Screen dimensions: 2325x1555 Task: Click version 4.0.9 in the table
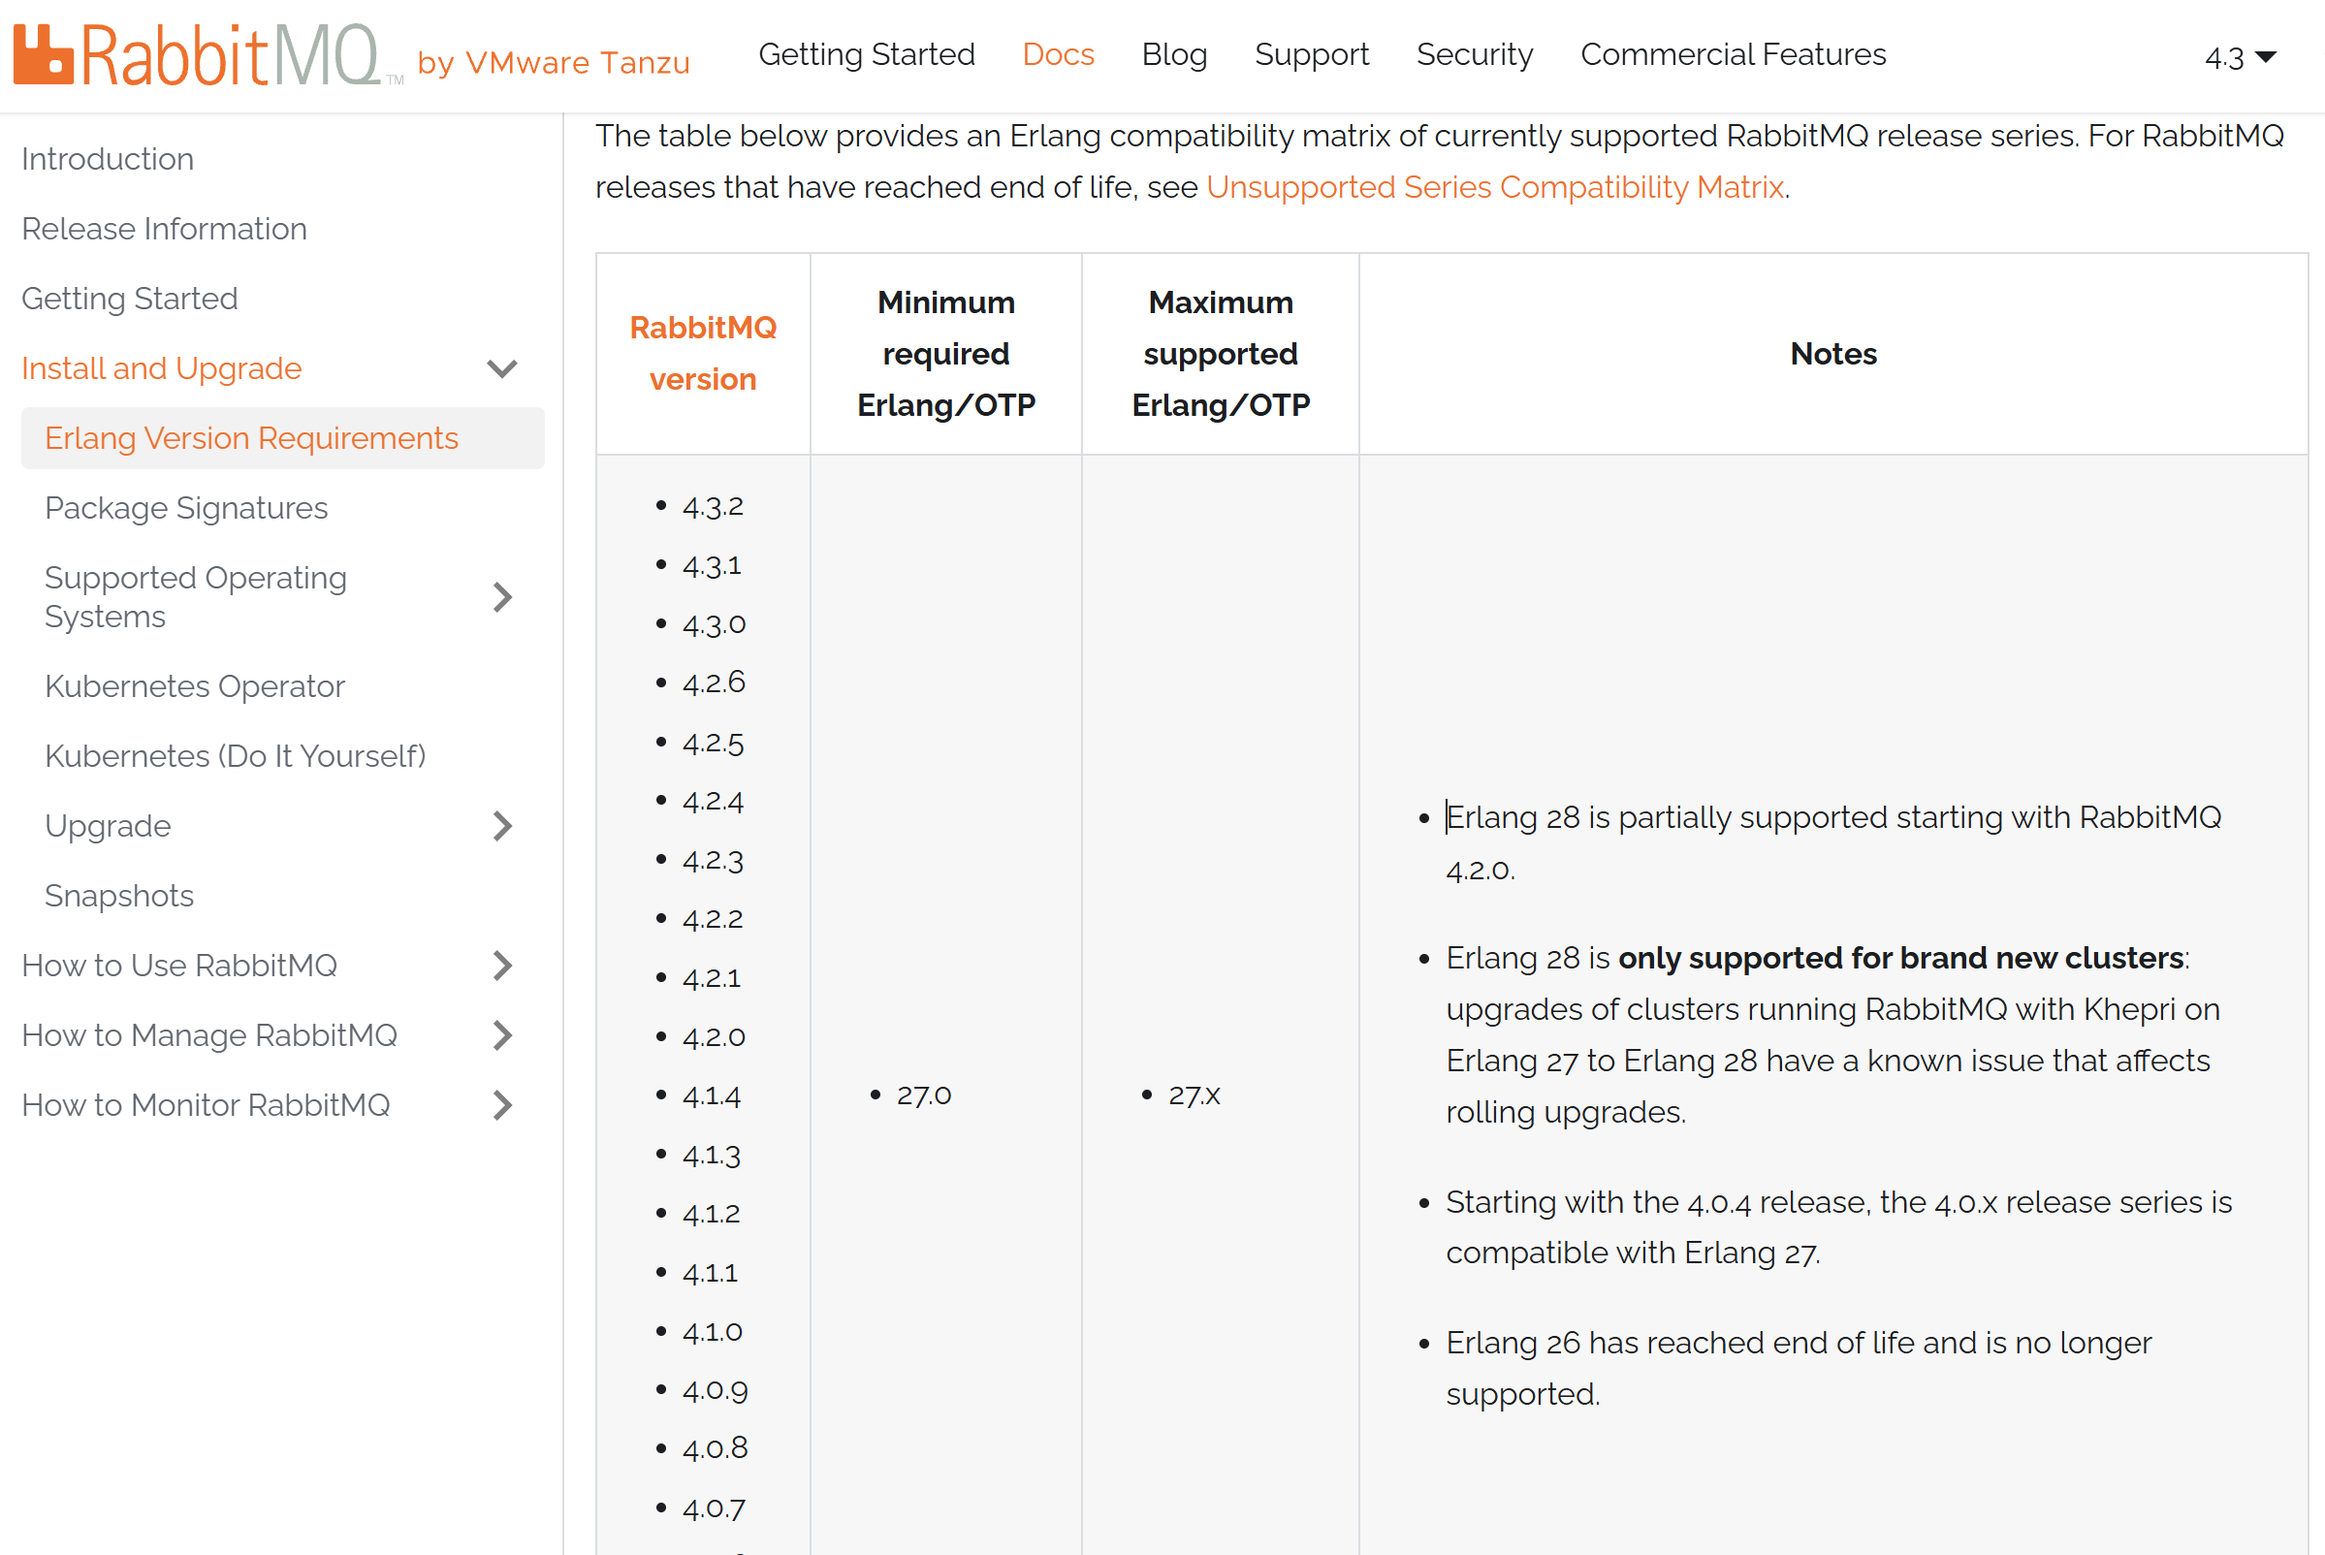tap(715, 1390)
